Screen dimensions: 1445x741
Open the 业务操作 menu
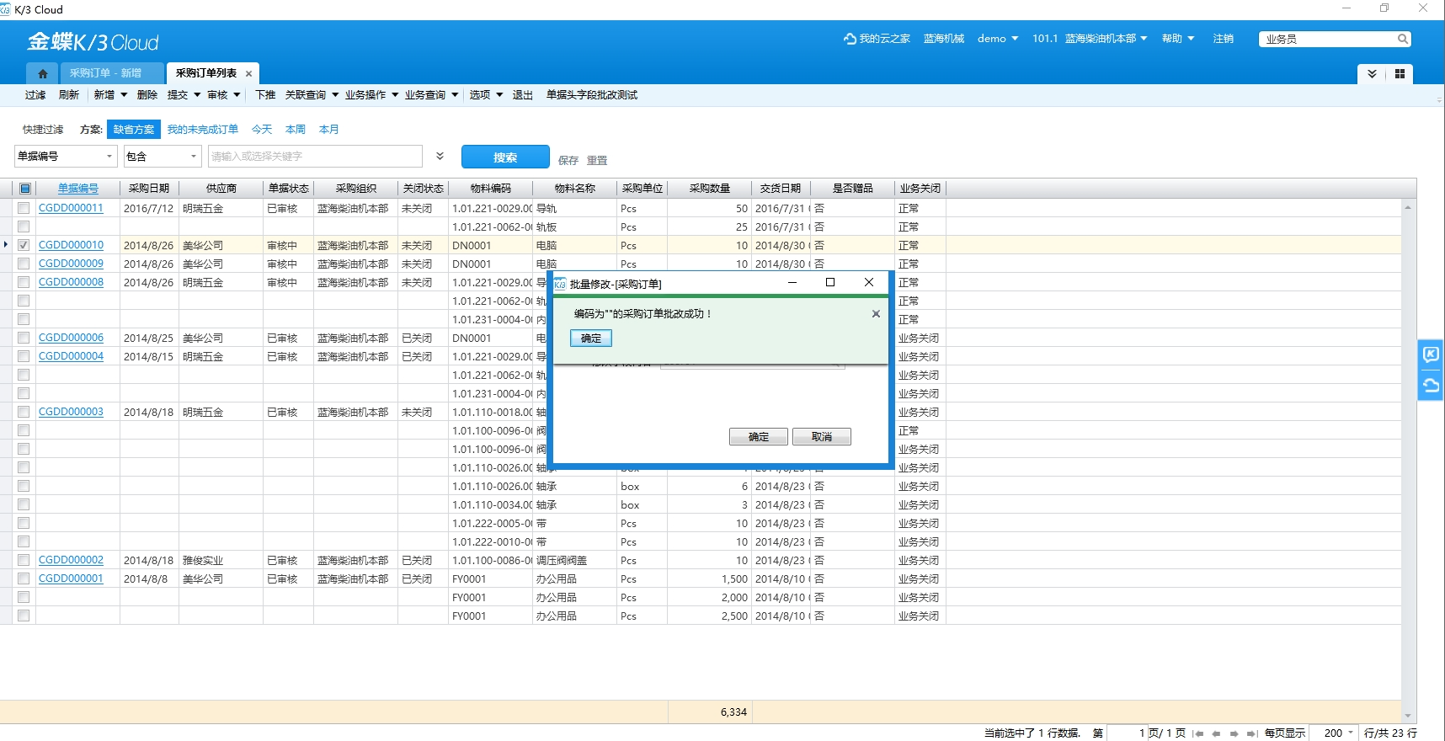point(371,95)
